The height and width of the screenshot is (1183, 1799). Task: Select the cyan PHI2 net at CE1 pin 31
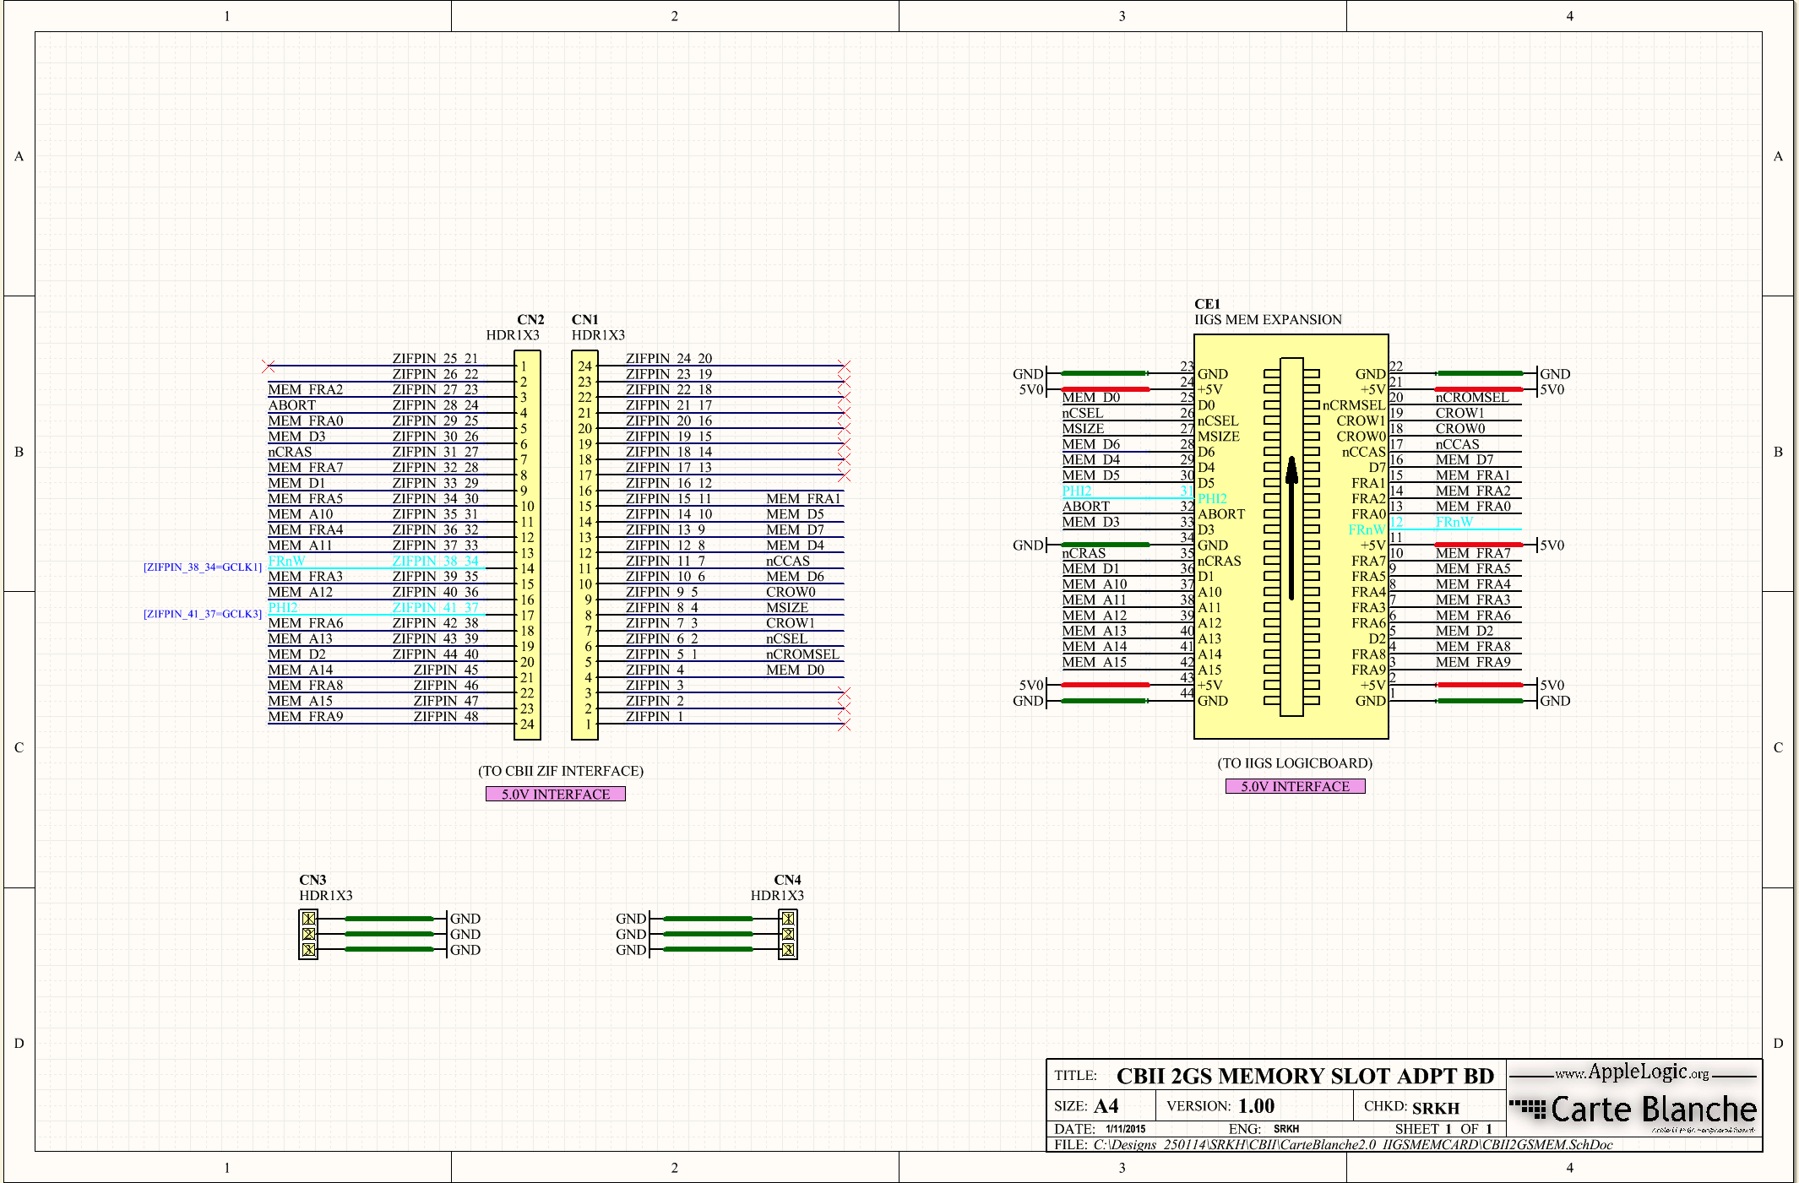point(1077,491)
